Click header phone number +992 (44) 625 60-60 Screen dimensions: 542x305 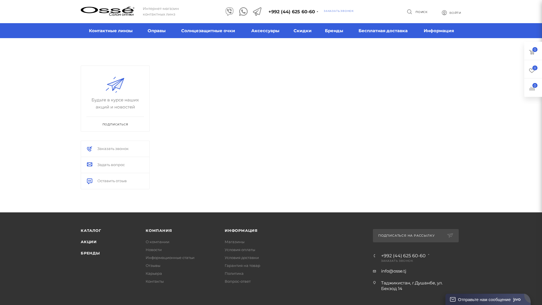pyautogui.click(x=292, y=12)
